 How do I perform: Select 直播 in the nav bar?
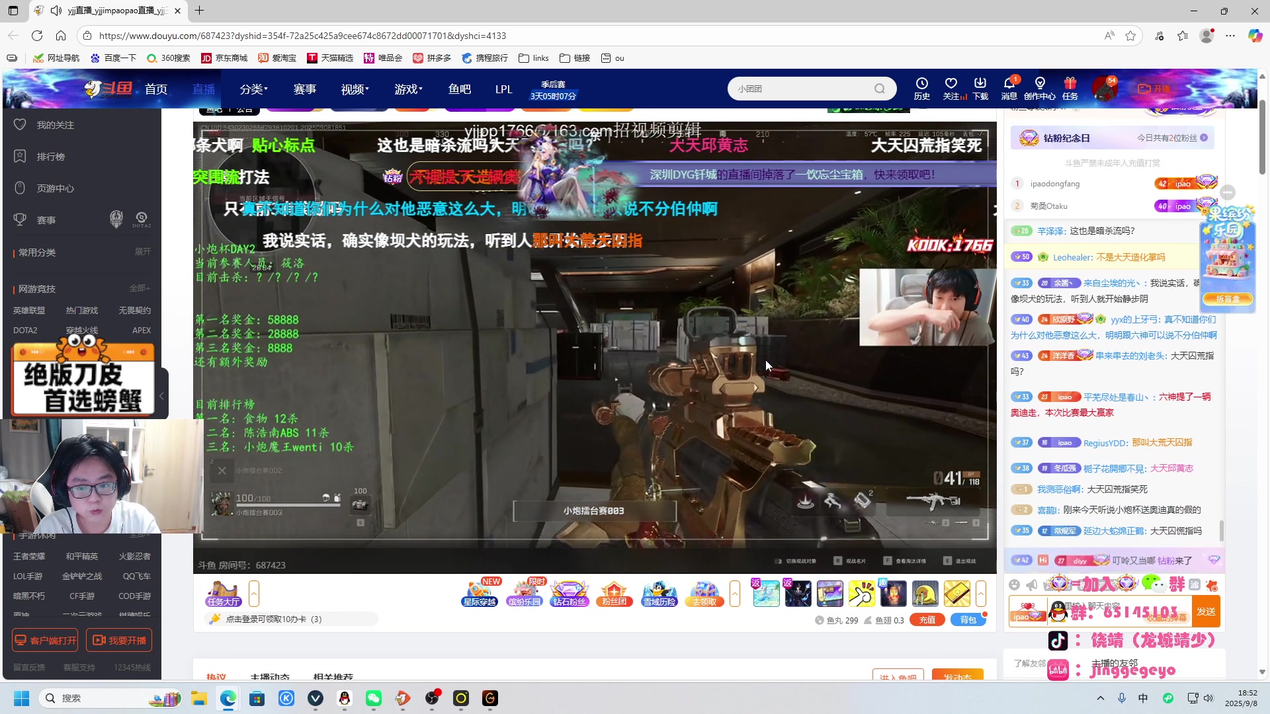click(204, 89)
